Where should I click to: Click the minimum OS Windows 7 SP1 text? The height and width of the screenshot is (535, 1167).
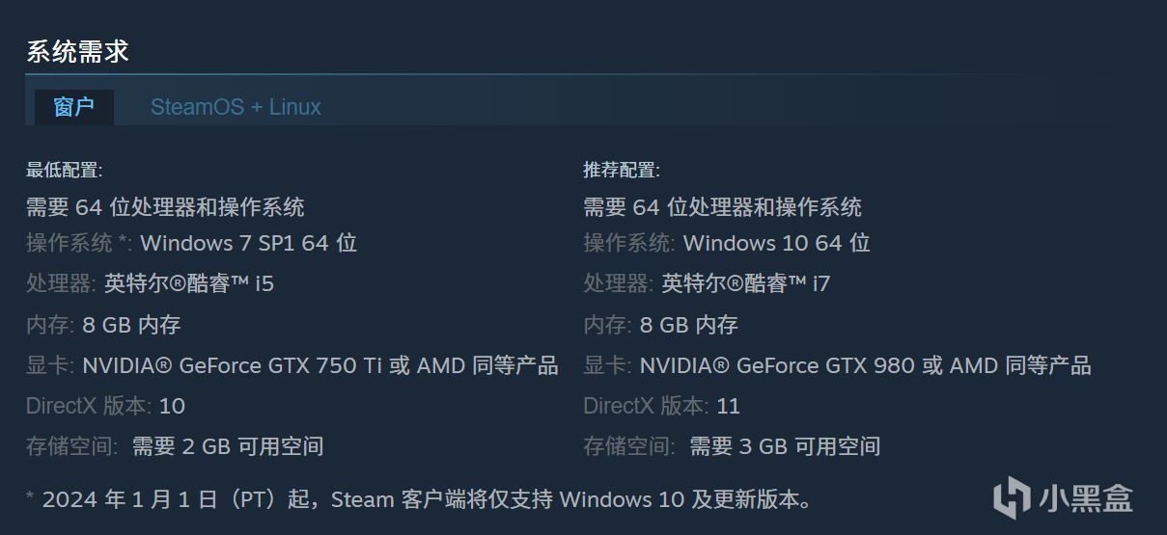(x=248, y=243)
